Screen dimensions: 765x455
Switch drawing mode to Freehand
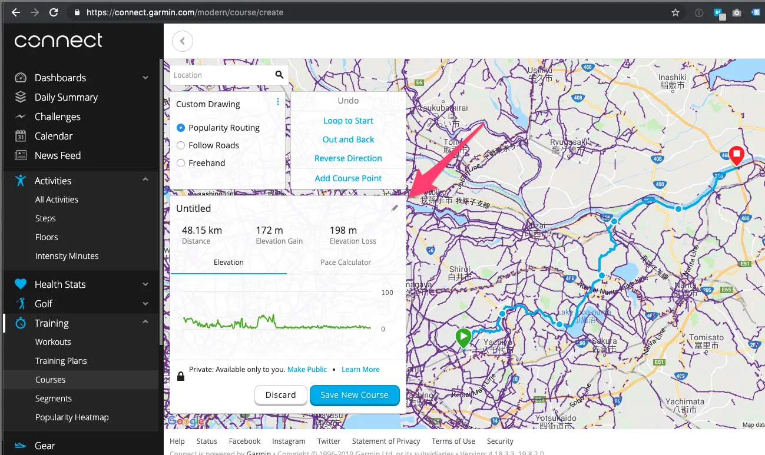click(x=180, y=163)
